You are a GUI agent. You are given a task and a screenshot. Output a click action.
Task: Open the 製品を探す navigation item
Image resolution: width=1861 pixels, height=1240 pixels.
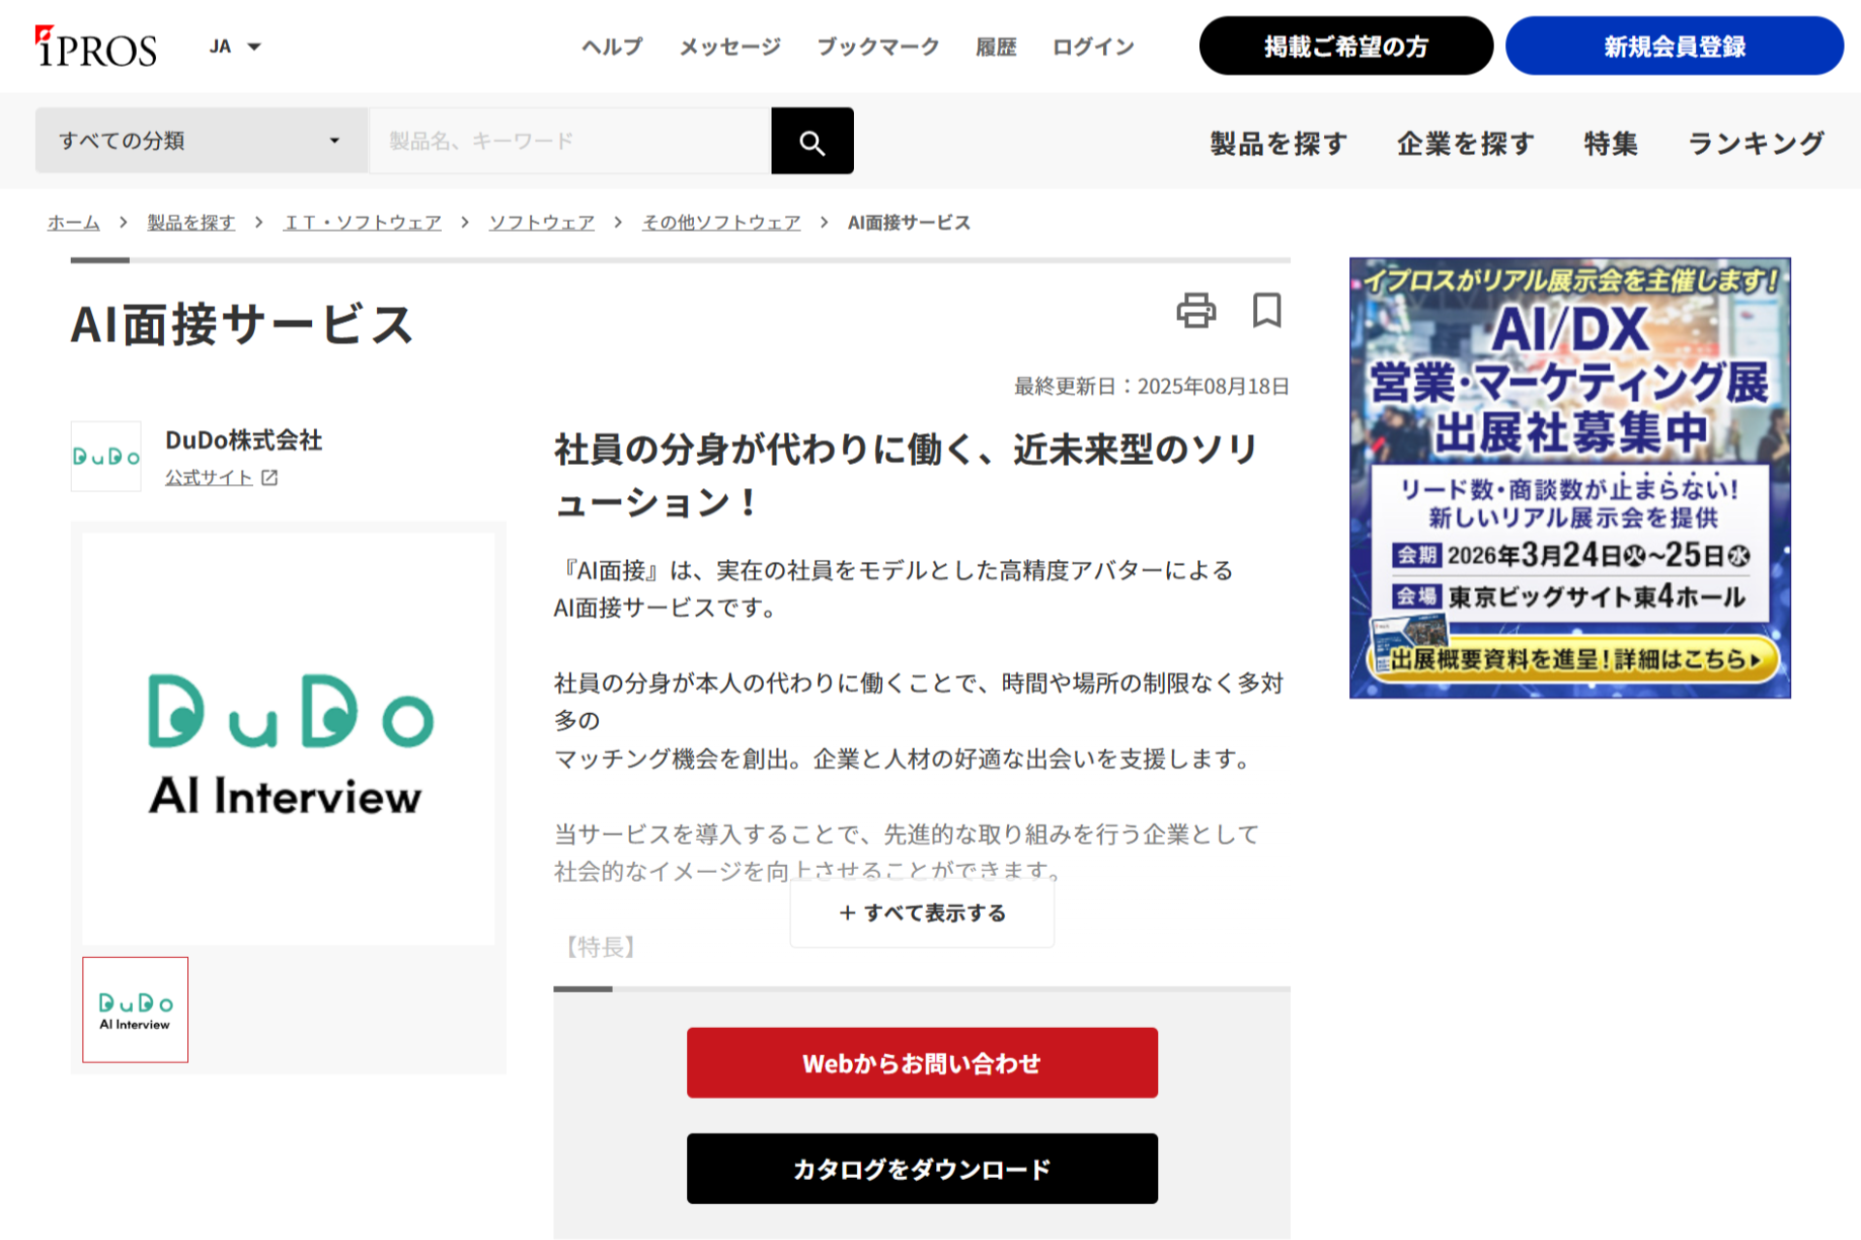coord(1278,143)
